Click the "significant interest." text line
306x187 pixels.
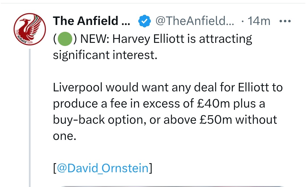(x=105, y=55)
